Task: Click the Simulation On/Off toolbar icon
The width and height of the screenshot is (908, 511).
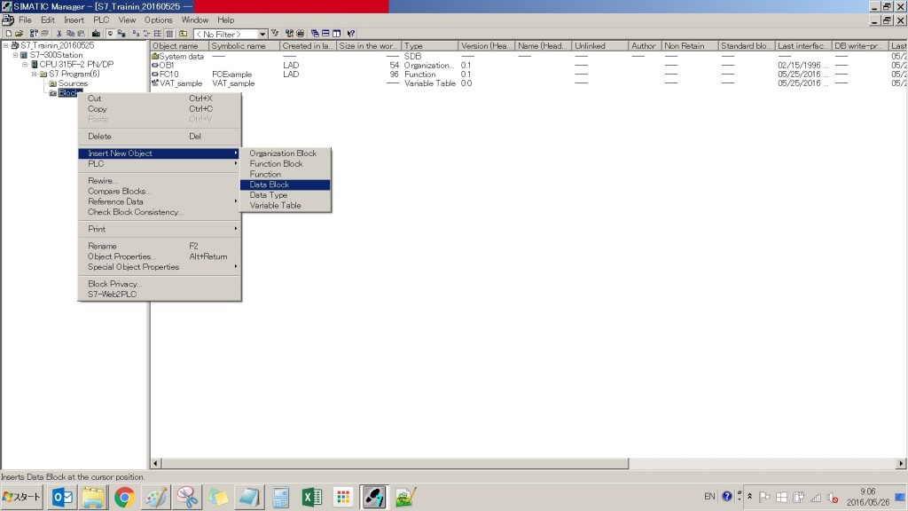Action: pyautogui.click(x=300, y=34)
